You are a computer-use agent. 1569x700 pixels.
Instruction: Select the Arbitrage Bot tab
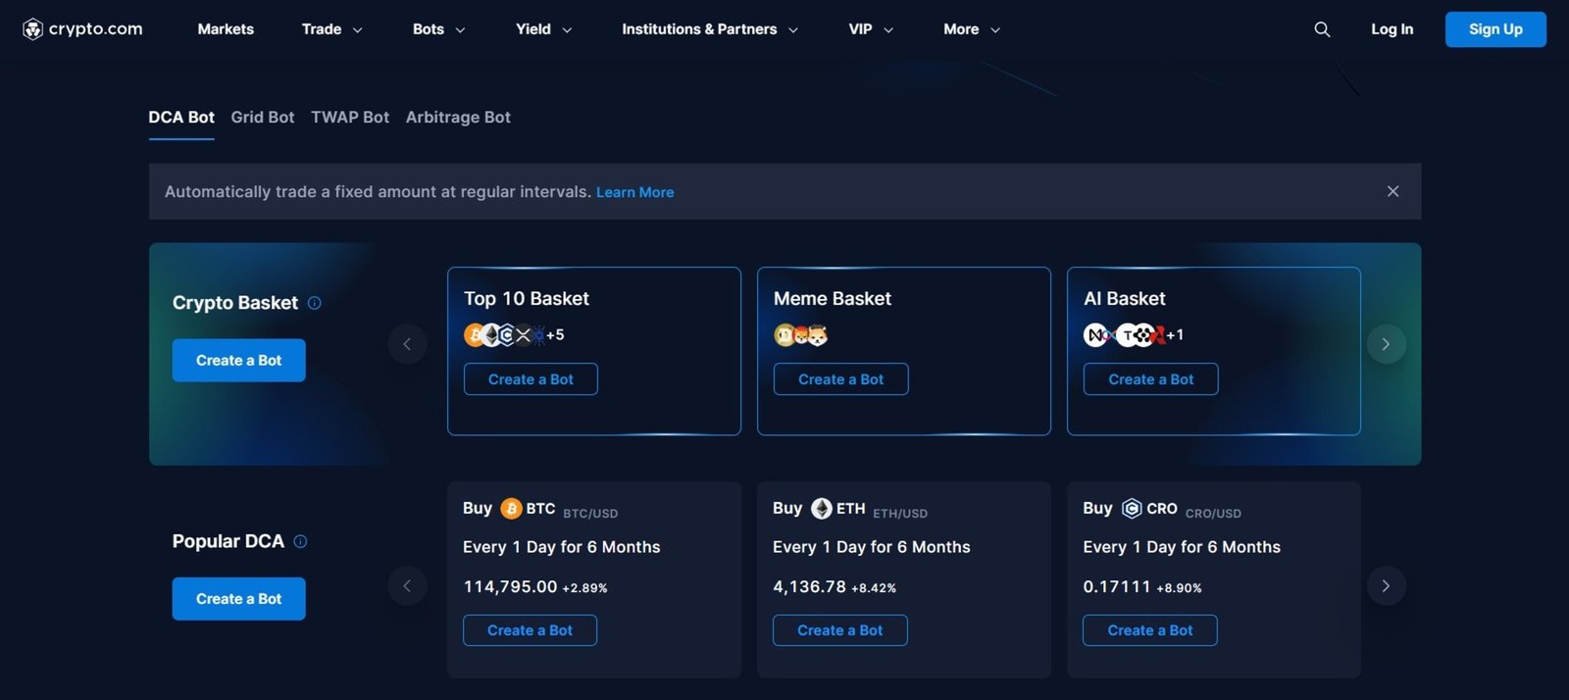coord(458,118)
